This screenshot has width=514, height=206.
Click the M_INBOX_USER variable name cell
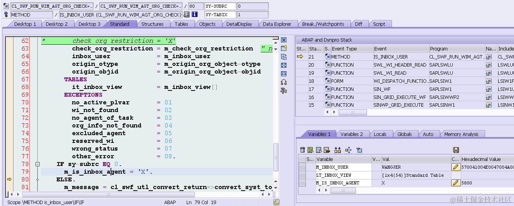pos(343,167)
